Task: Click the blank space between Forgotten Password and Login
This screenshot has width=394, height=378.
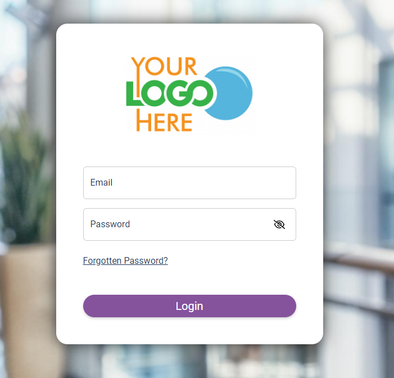Action: click(x=189, y=281)
